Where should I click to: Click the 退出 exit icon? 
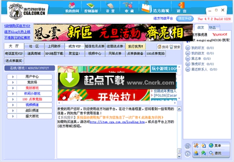point(182,6)
